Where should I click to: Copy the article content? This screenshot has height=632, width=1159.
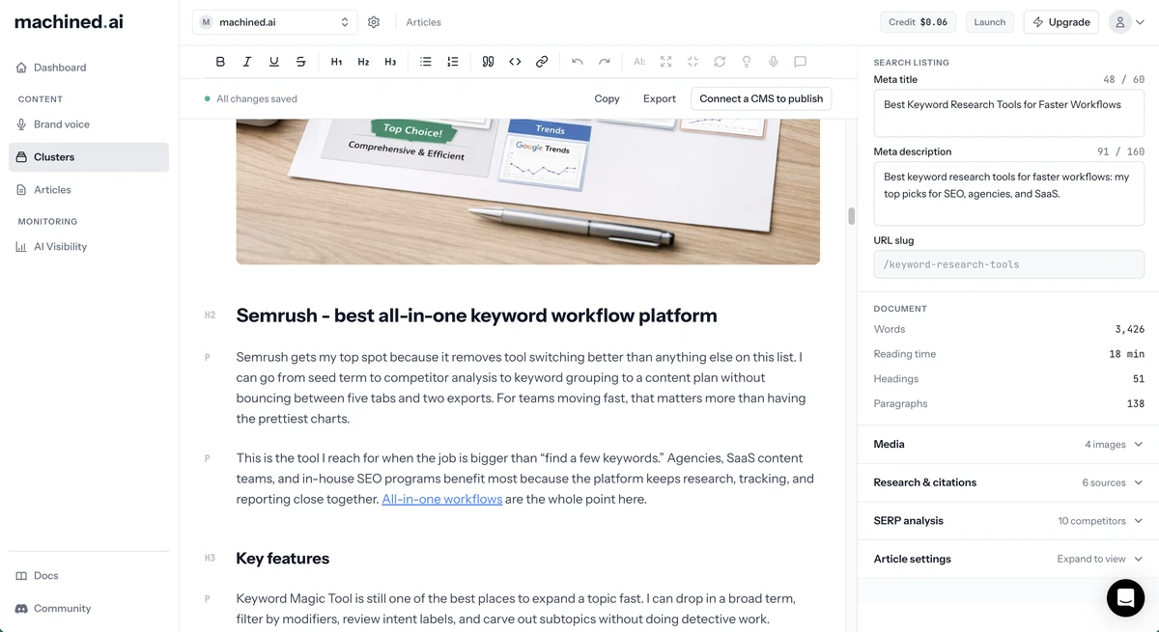click(x=607, y=98)
